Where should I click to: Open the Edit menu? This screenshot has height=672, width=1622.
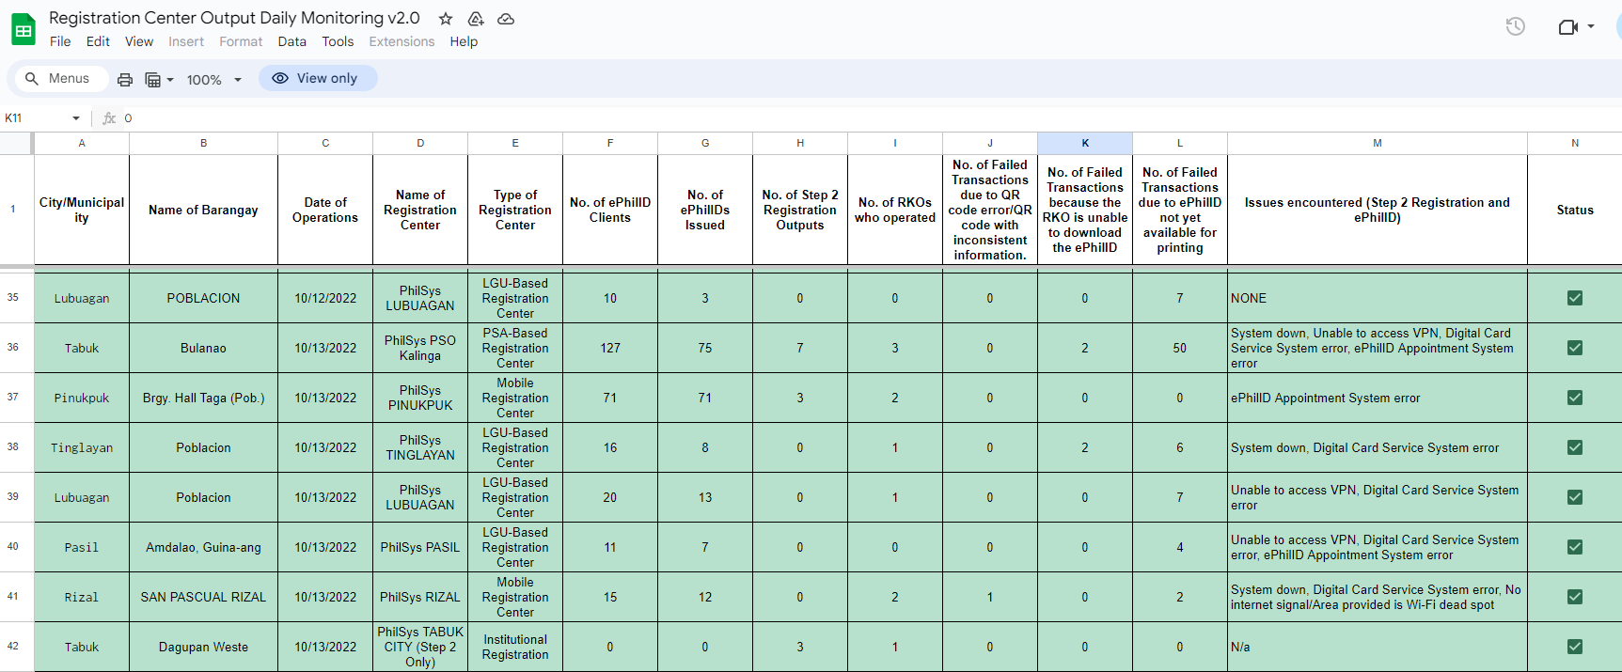coord(98,41)
